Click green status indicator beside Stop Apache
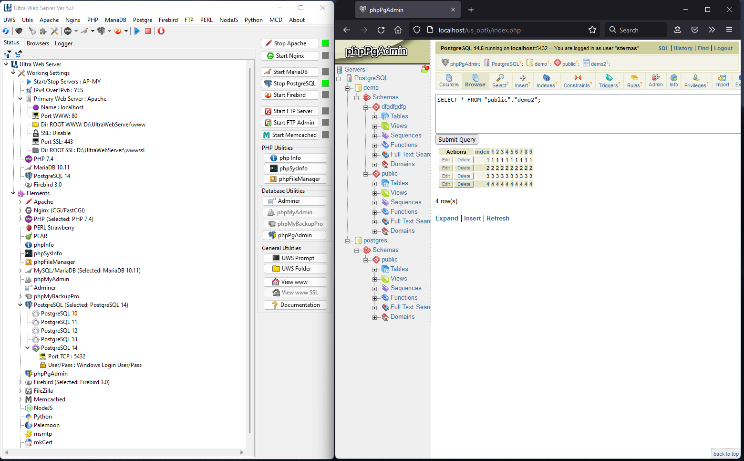The width and height of the screenshot is (744, 461). 325,43
